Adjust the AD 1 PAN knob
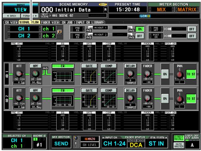The width and height of the screenshot is (201, 151). tap(180, 75)
